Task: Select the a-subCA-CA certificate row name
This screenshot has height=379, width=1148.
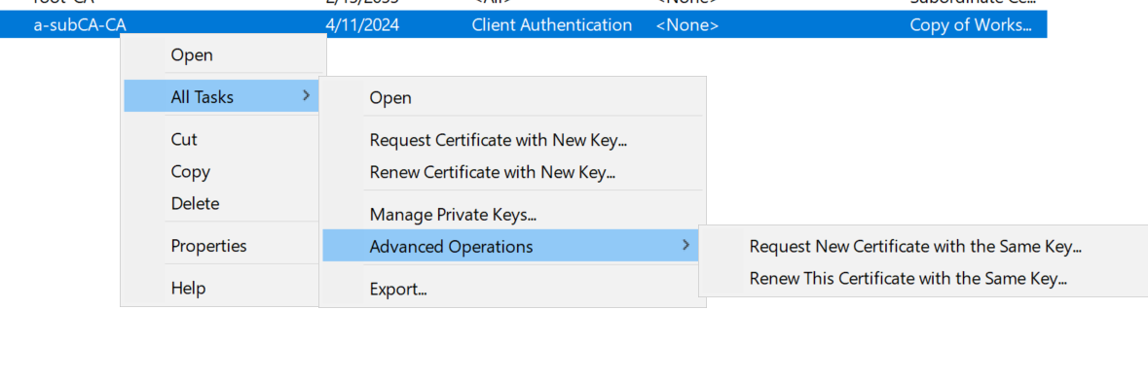Action: tap(80, 25)
